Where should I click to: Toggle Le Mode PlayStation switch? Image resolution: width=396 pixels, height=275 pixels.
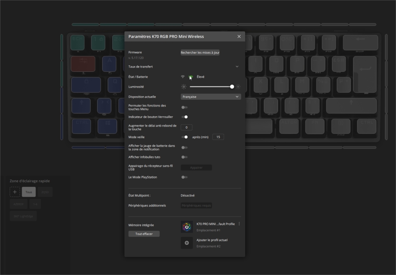click(184, 177)
